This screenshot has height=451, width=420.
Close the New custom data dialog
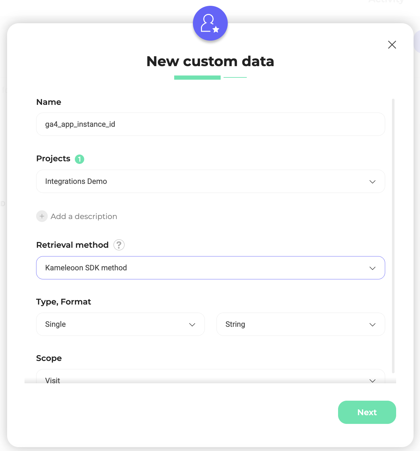coord(392,45)
